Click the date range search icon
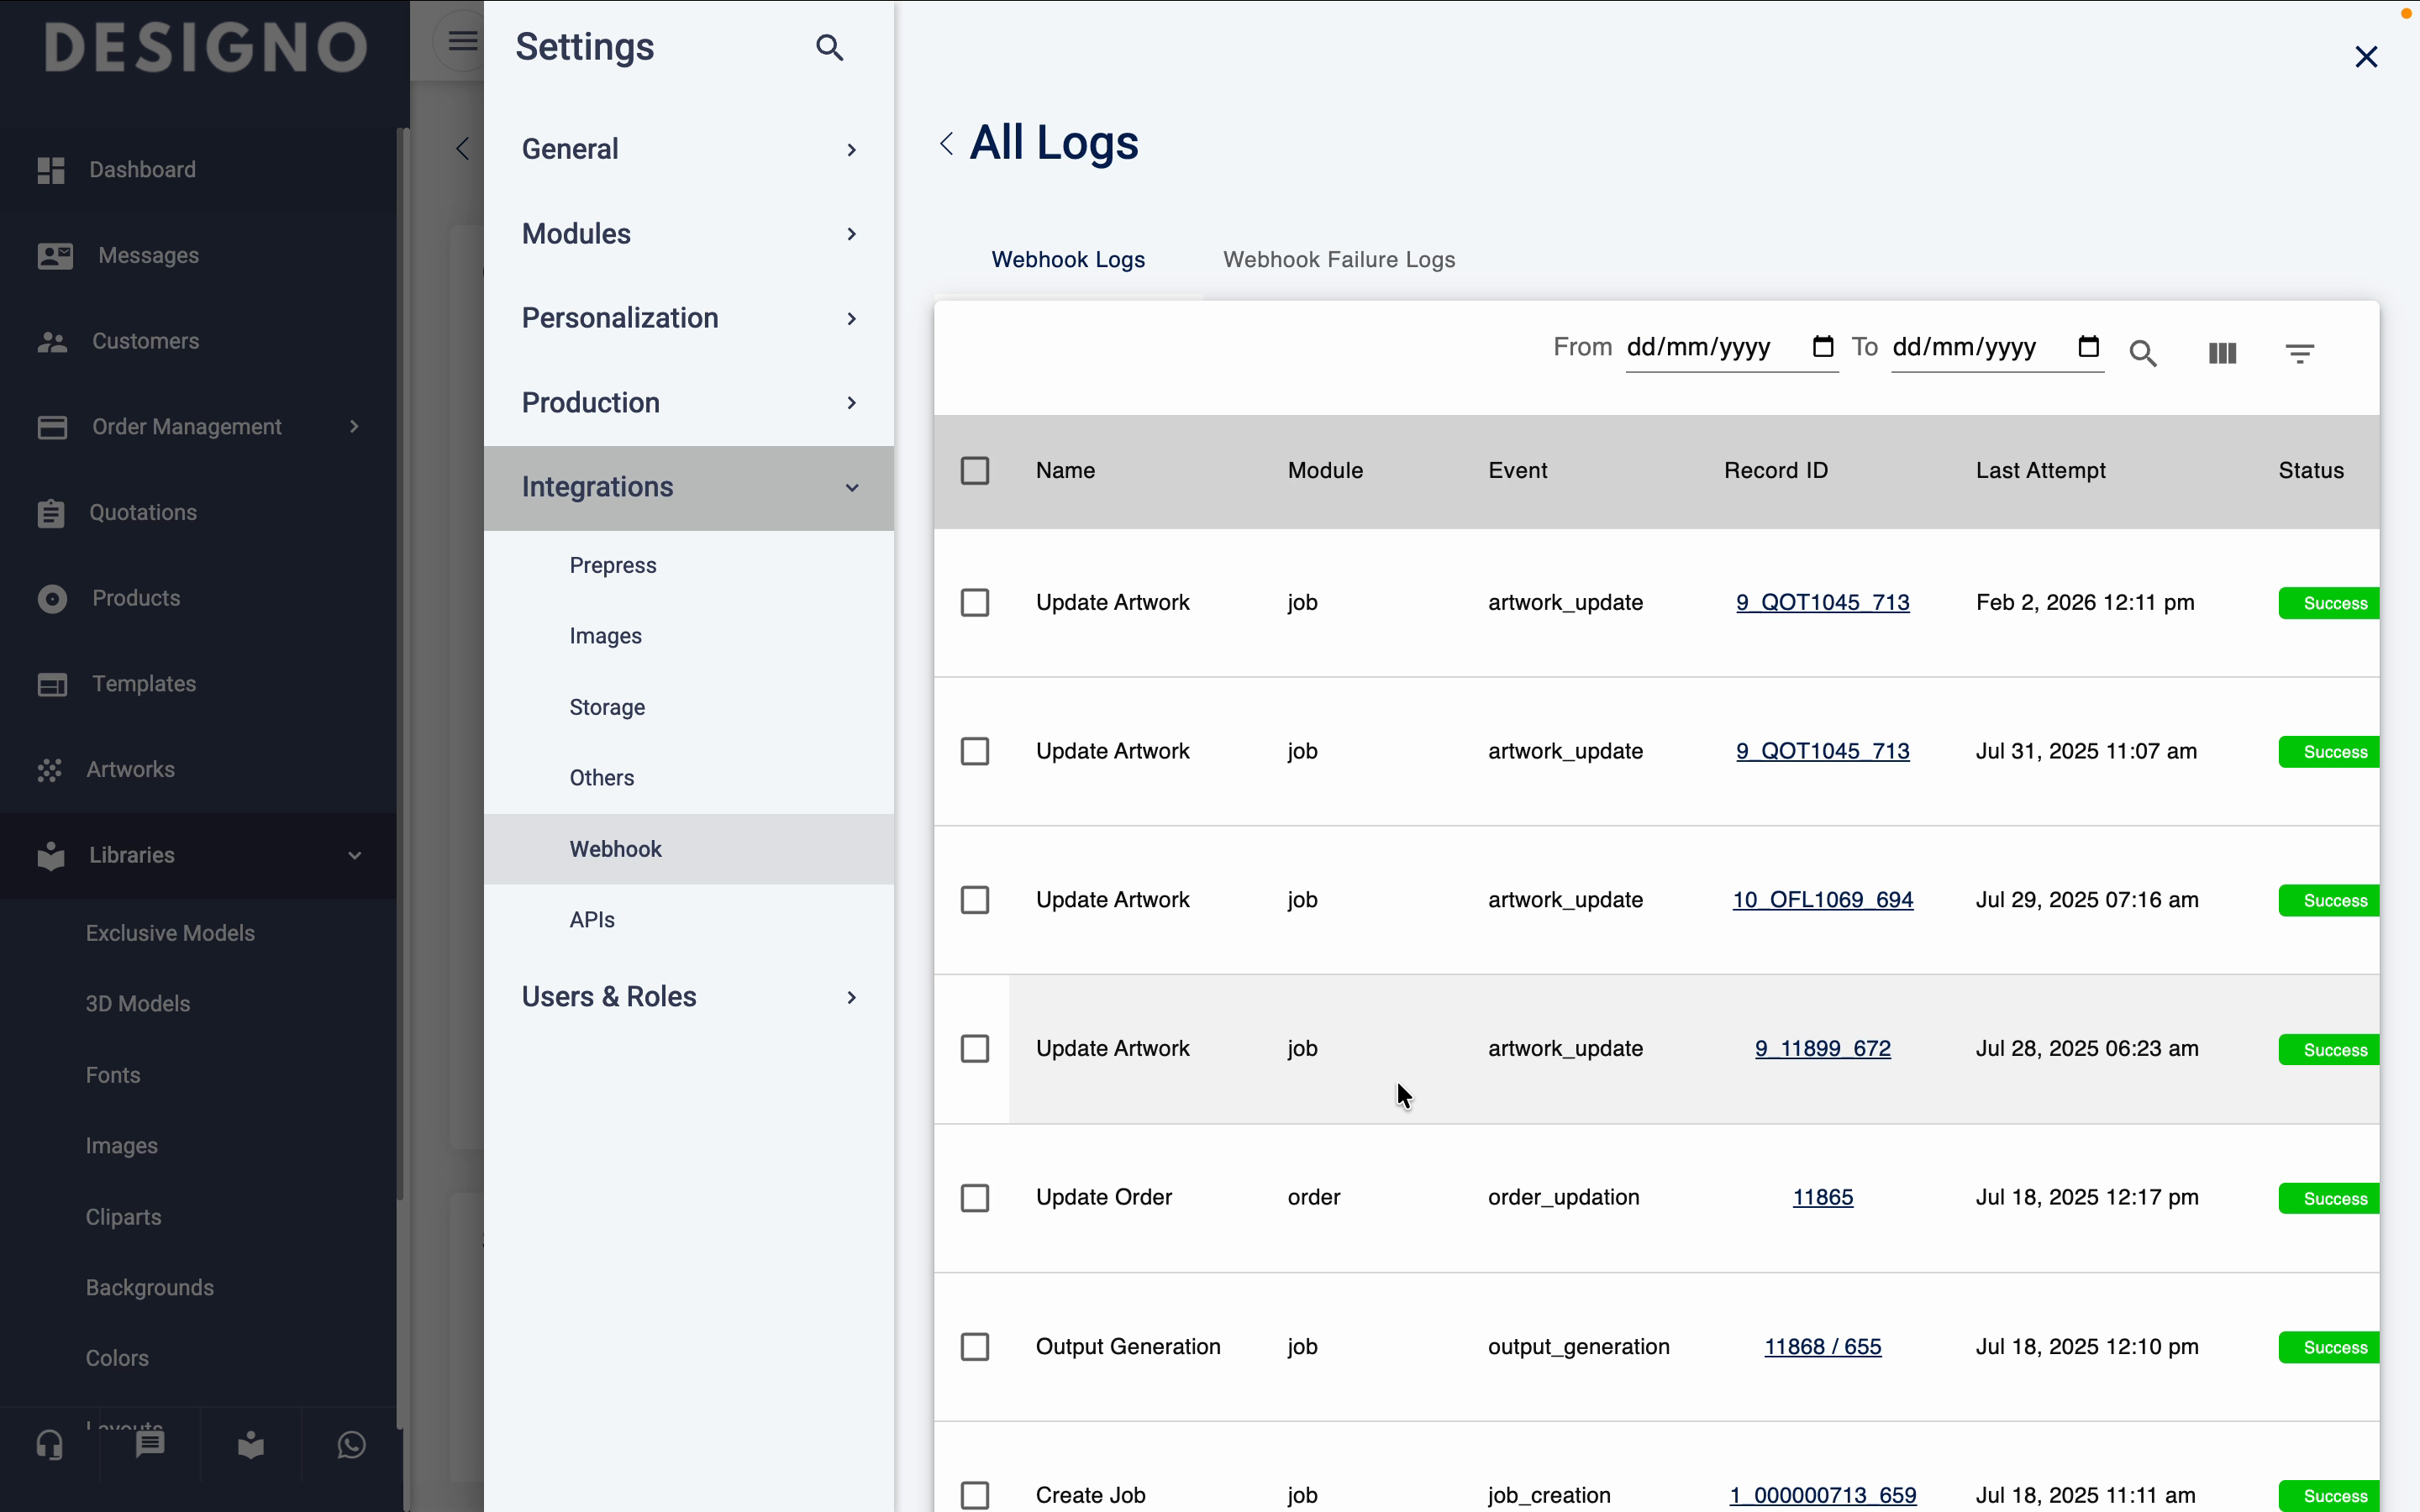The image size is (2420, 1512). (x=2142, y=353)
